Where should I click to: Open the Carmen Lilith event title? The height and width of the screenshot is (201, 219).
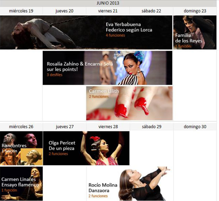(x=104, y=91)
